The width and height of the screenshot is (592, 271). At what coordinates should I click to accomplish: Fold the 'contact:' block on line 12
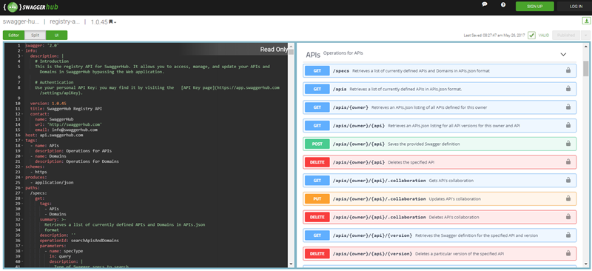click(22, 114)
